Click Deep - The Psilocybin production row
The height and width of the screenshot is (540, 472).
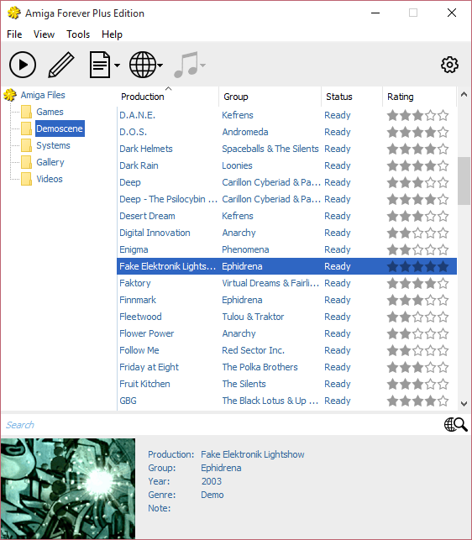(286, 199)
